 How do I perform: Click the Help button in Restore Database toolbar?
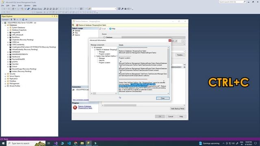coord(112,29)
